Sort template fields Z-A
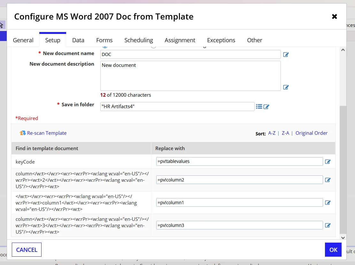The height and width of the screenshot is (265, 355). click(285, 133)
